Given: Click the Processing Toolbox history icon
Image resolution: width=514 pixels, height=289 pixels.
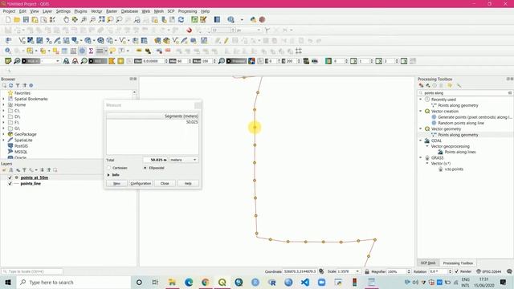Looking at the screenshot, I should [434, 86].
